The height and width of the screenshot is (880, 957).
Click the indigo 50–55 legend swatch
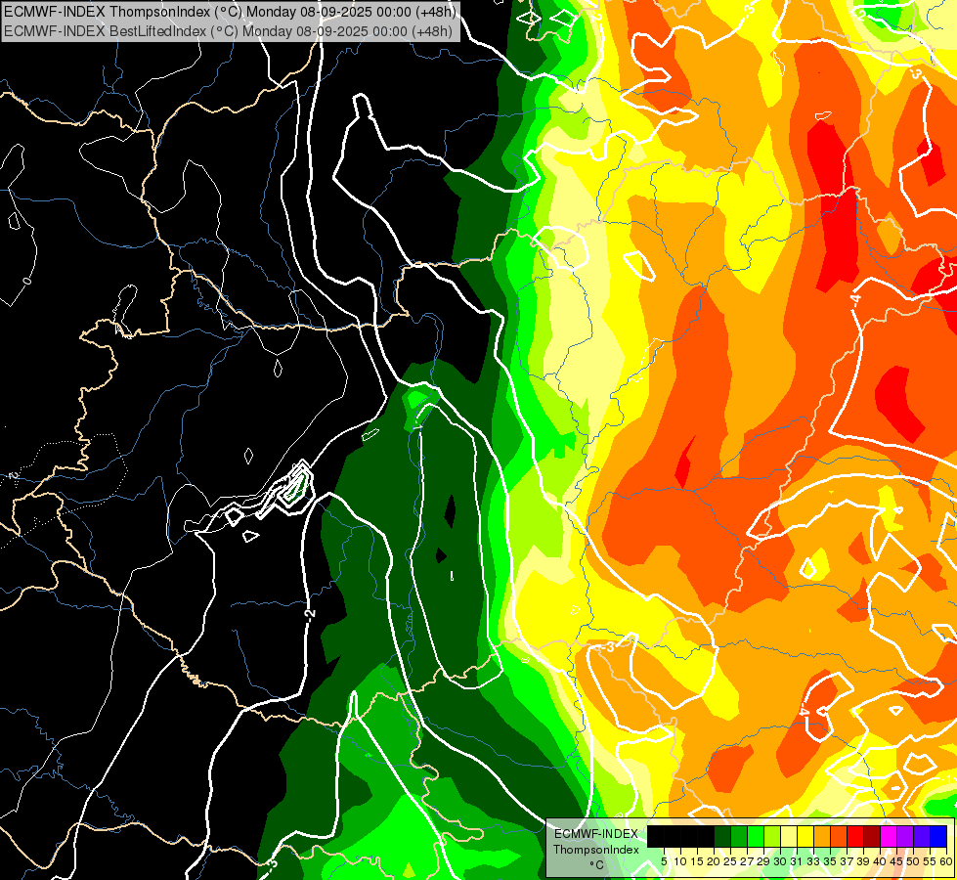(x=922, y=836)
